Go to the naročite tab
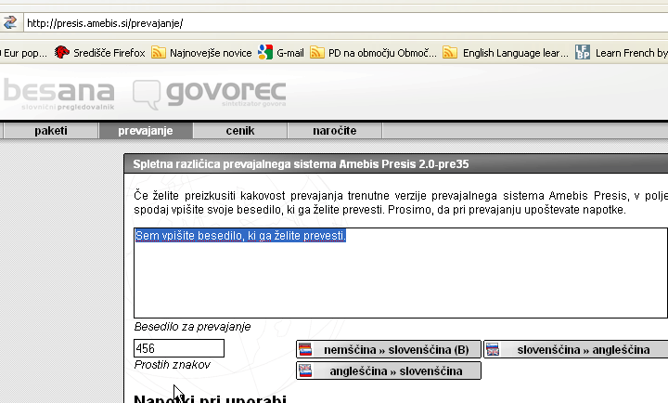668x403 pixels. [x=334, y=131]
